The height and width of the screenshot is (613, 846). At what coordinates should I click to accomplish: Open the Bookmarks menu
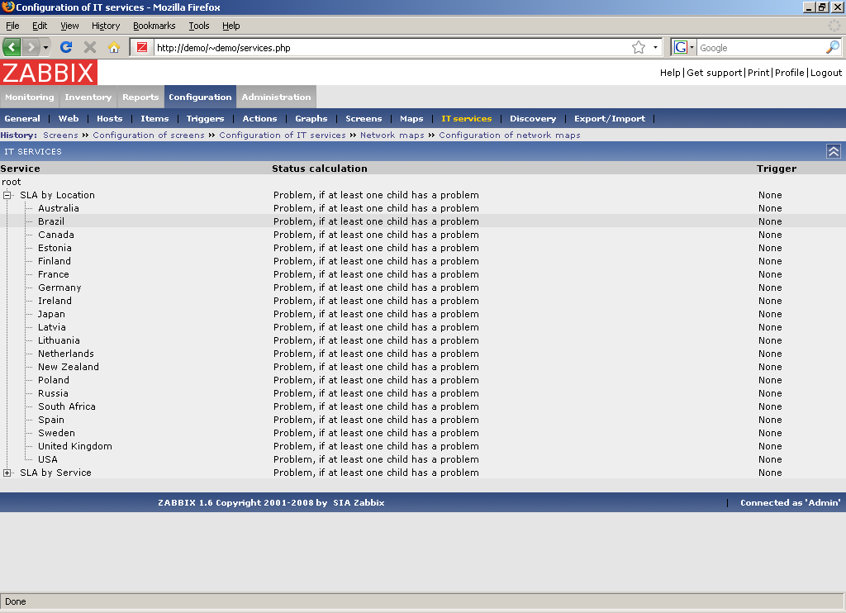[x=154, y=26]
